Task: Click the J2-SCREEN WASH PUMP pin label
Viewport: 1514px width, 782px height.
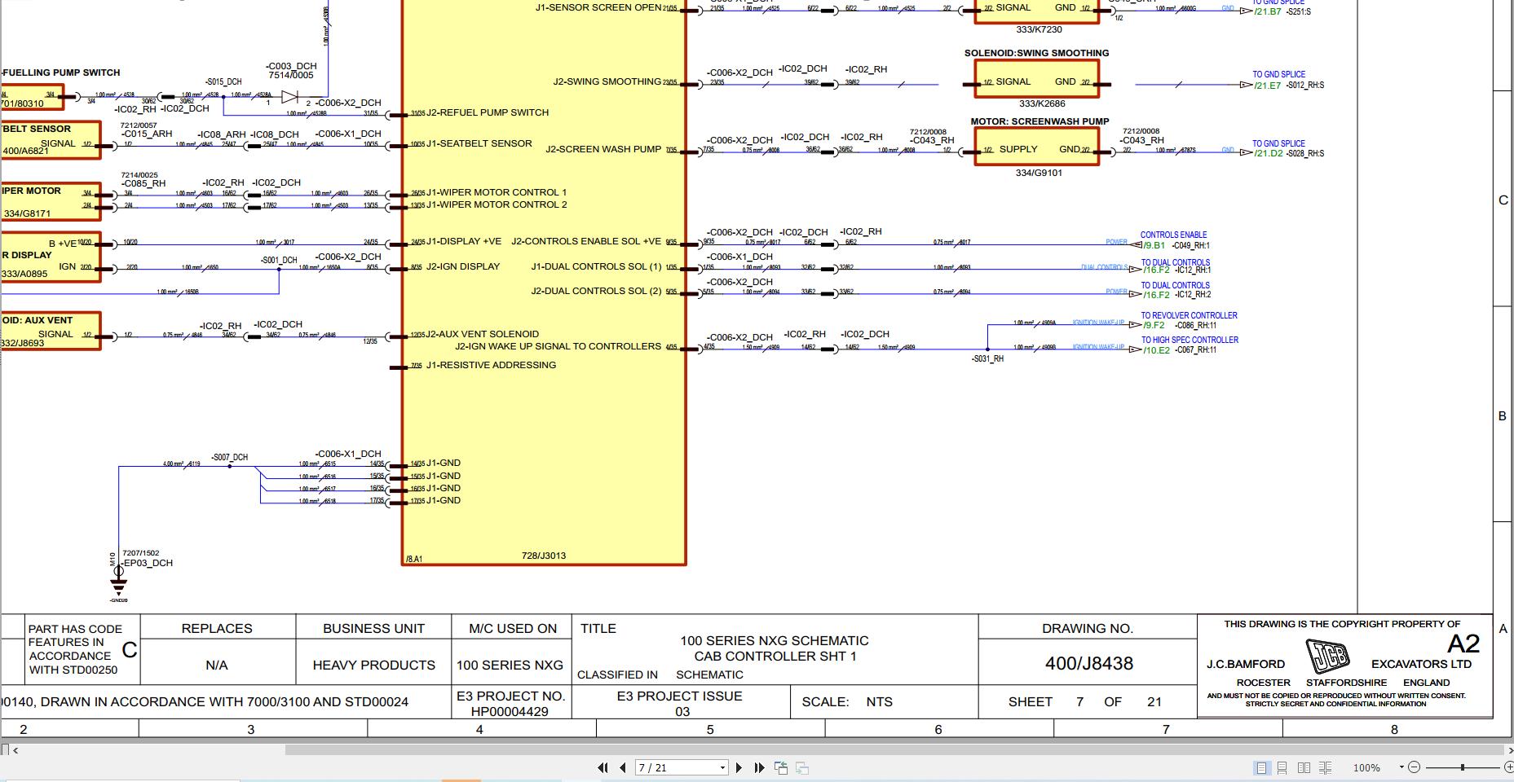Action: (x=603, y=149)
